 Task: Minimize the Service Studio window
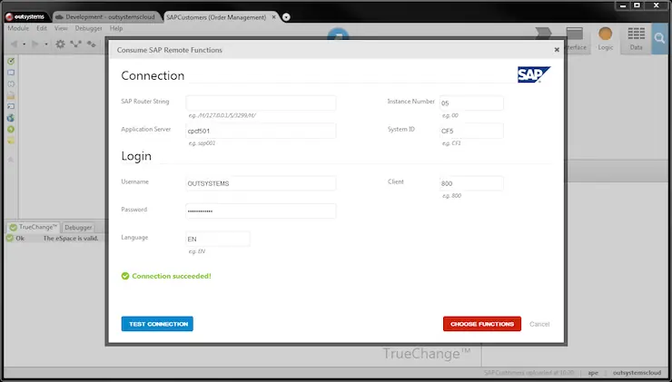pyautogui.click(x=623, y=5)
